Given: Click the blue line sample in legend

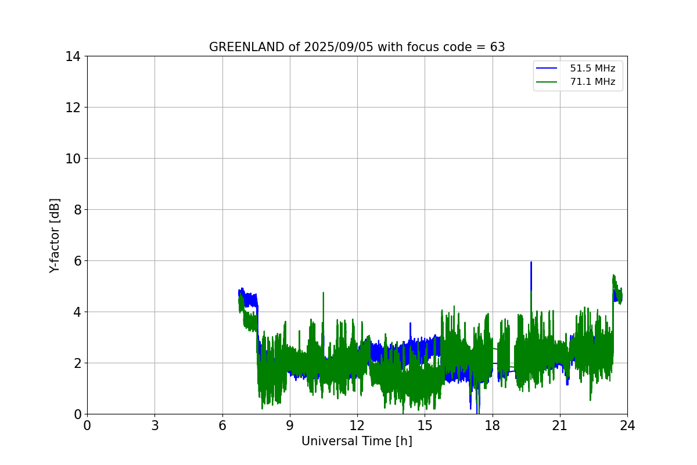Looking at the screenshot, I should [548, 69].
